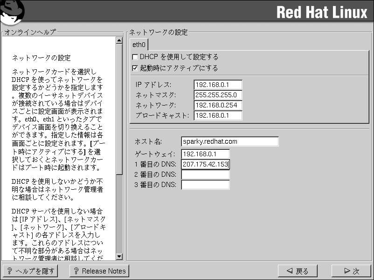Viewport: 374px width, 280px height.
Task: Click in the IP アドレス field
Action: point(218,85)
